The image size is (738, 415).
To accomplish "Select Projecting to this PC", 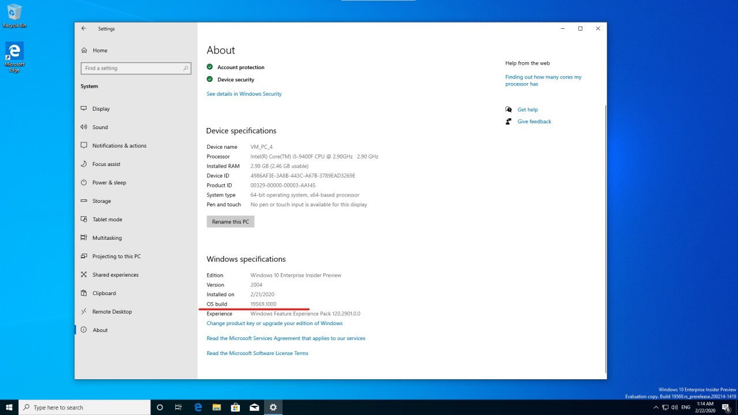I will (116, 256).
